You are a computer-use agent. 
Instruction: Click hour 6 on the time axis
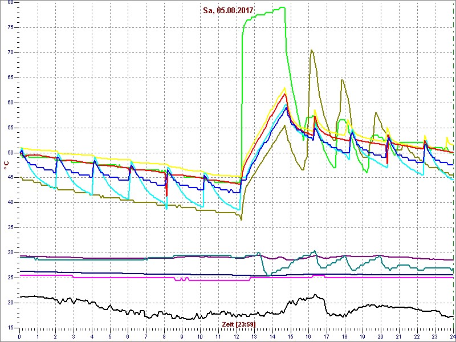pos(128,336)
